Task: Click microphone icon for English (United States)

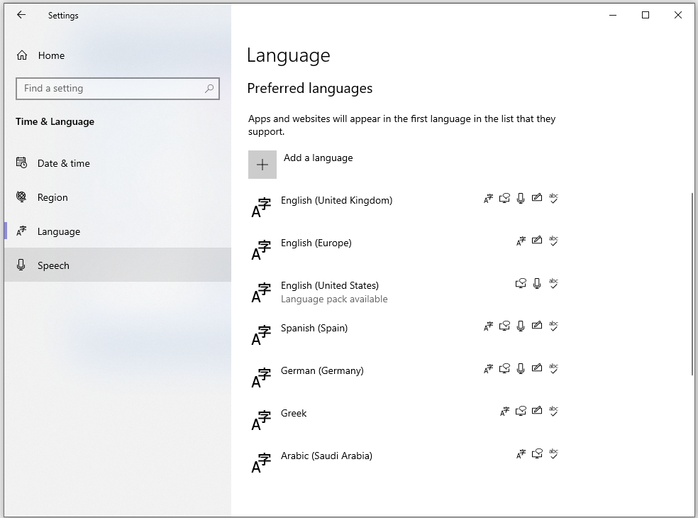Action: click(x=537, y=283)
